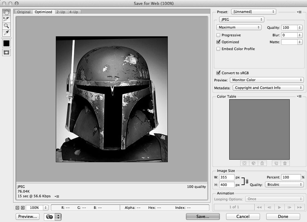Toggle Convert to sRGB checkbox
The height and width of the screenshot is (222, 307).
click(x=218, y=73)
